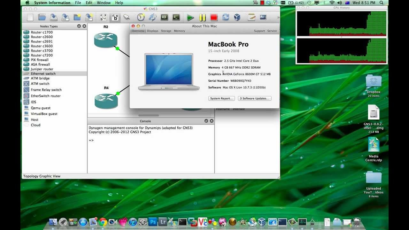Close the Console panel

(212, 121)
